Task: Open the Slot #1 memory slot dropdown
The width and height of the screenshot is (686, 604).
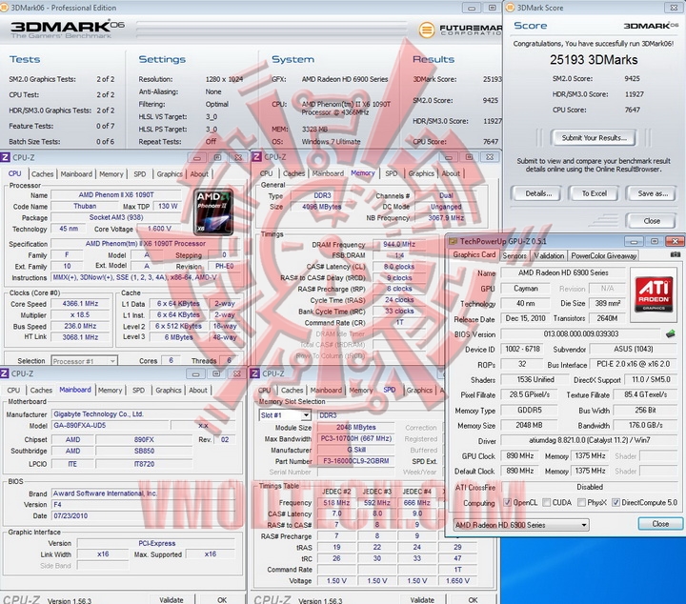Action: 285,415
